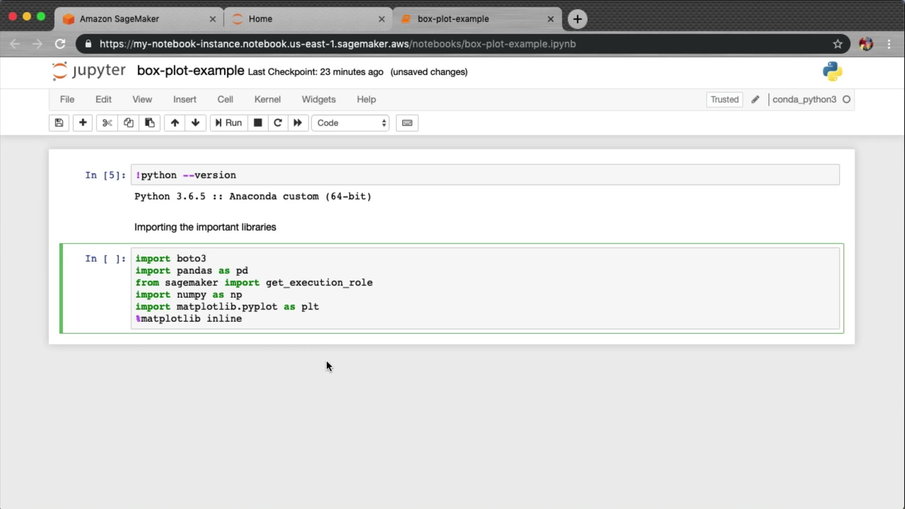Interrupt the kernel with stop icon
The width and height of the screenshot is (905, 509).
coord(258,123)
